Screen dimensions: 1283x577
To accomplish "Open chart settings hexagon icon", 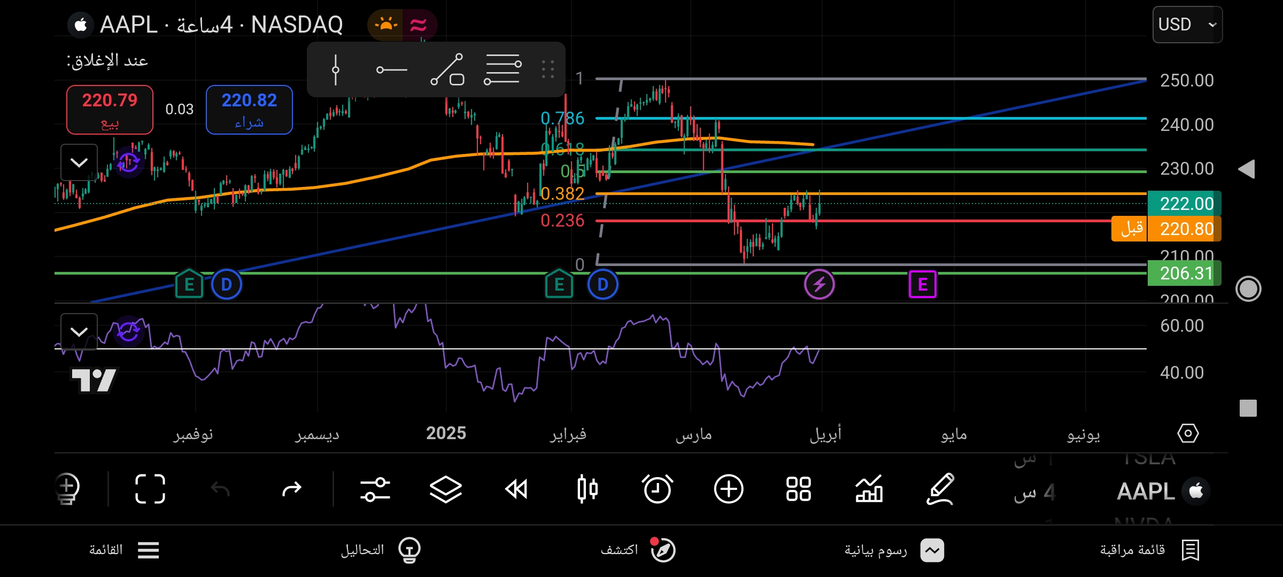I will point(1188,433).
